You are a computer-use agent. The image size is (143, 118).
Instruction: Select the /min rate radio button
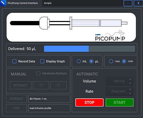(124, 61)
